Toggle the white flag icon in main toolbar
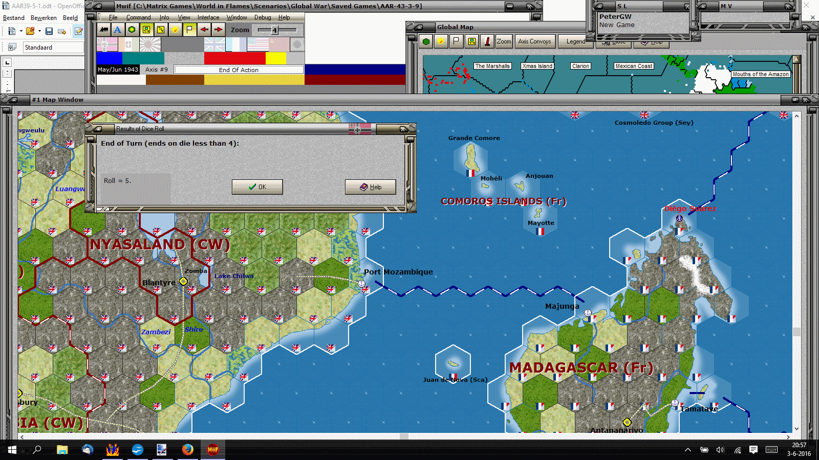The height and width of the screenshot is (460, 819). coord(189,30)
